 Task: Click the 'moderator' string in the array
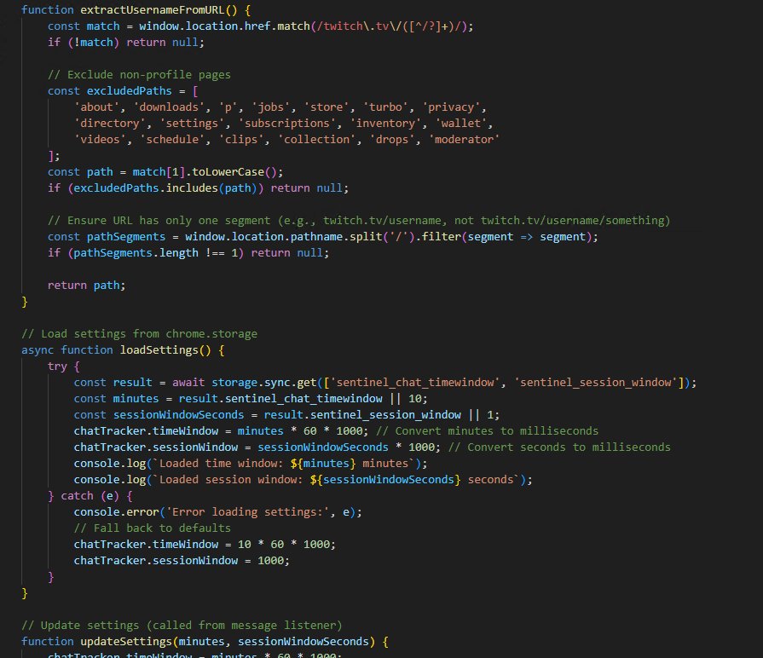[465, 140]
